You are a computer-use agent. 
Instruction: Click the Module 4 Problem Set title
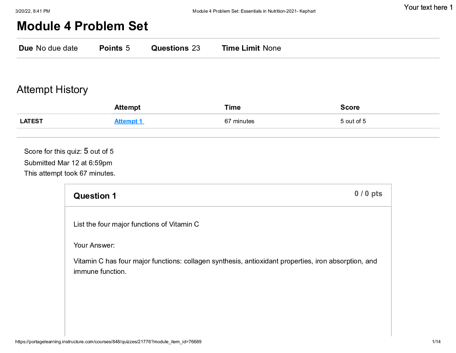click(x=82, y=26)
